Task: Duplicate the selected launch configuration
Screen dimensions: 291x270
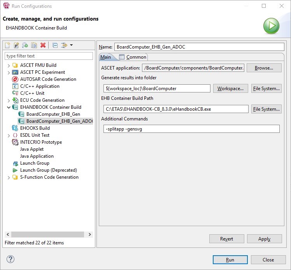Action: (34, 45)
